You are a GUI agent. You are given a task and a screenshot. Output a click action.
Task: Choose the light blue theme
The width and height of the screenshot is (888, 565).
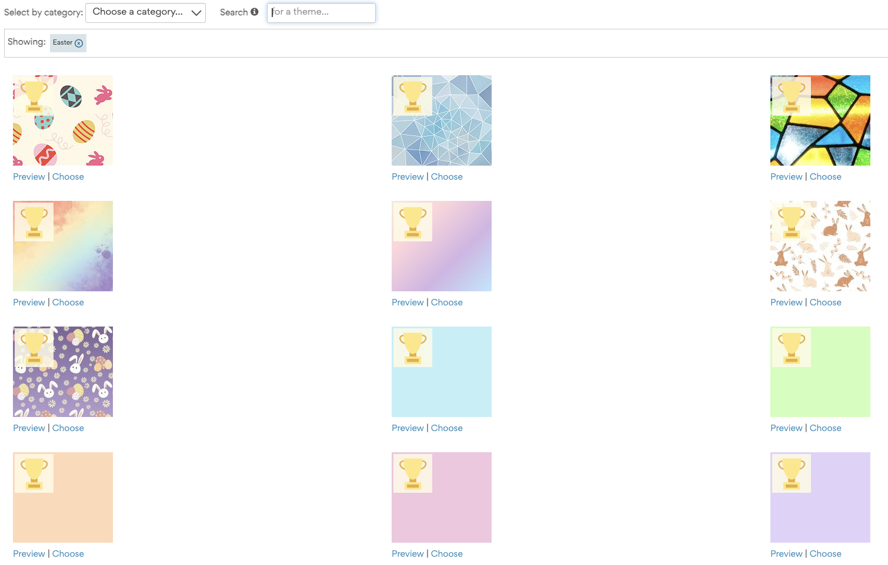tap(447, 428)
